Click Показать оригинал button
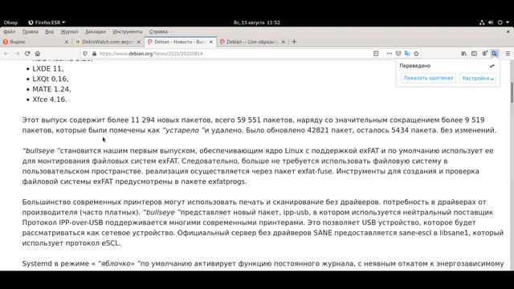 (428, 79)
